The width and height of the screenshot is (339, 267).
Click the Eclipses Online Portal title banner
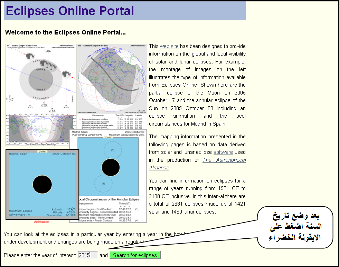pos(125,11)
